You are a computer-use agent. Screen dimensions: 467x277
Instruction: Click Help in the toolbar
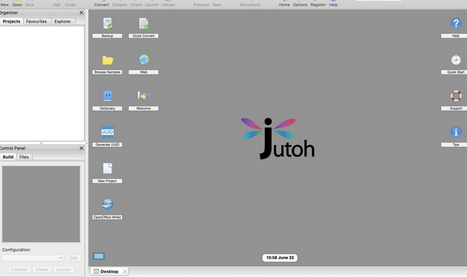point(333,4)
